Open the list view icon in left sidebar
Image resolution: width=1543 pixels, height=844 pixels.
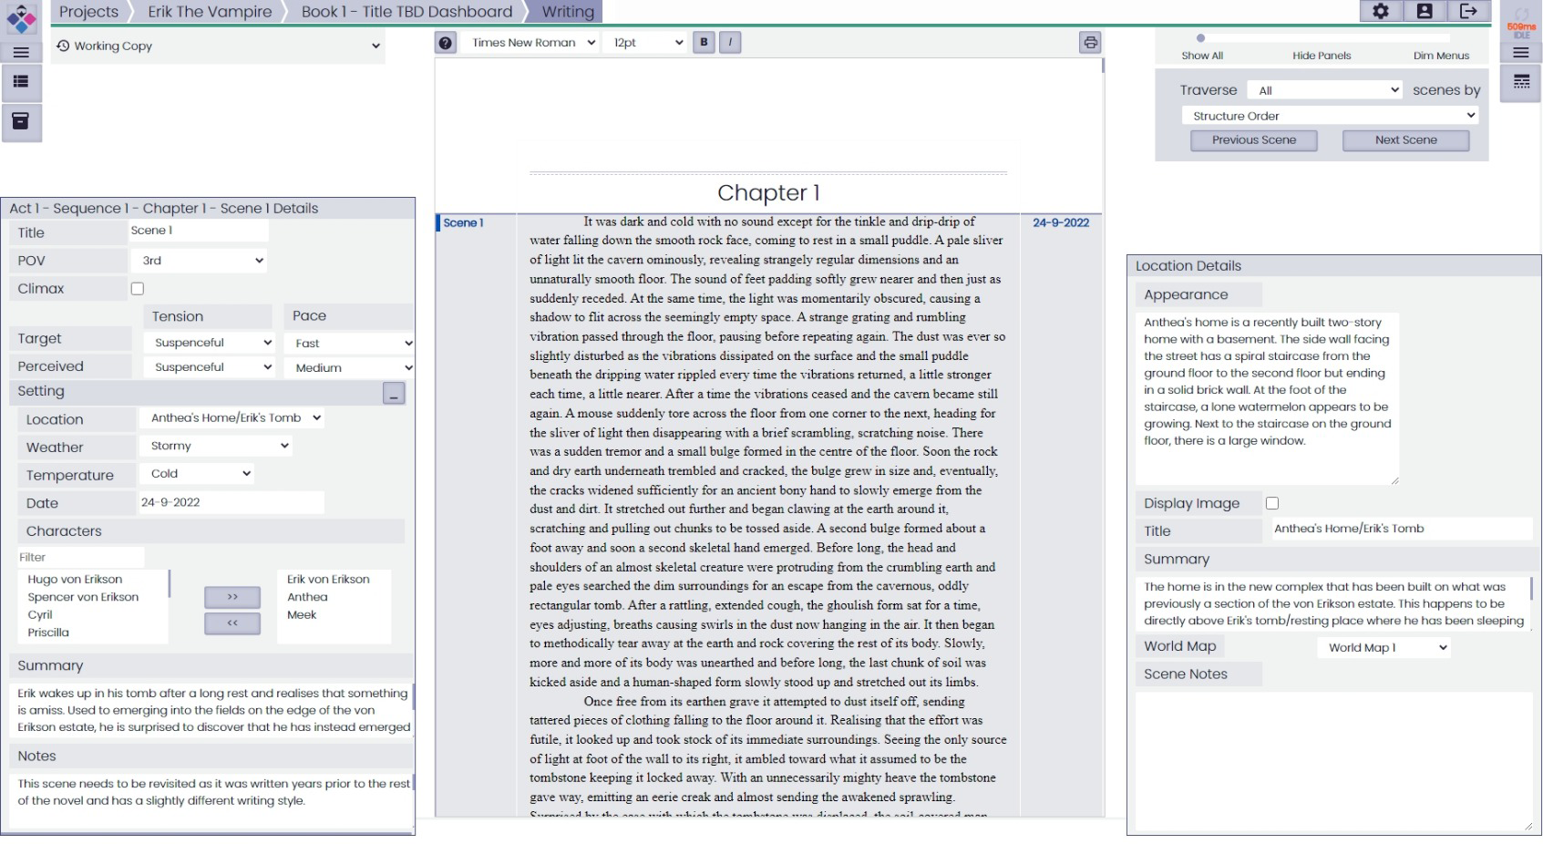[x=21, y=82]
